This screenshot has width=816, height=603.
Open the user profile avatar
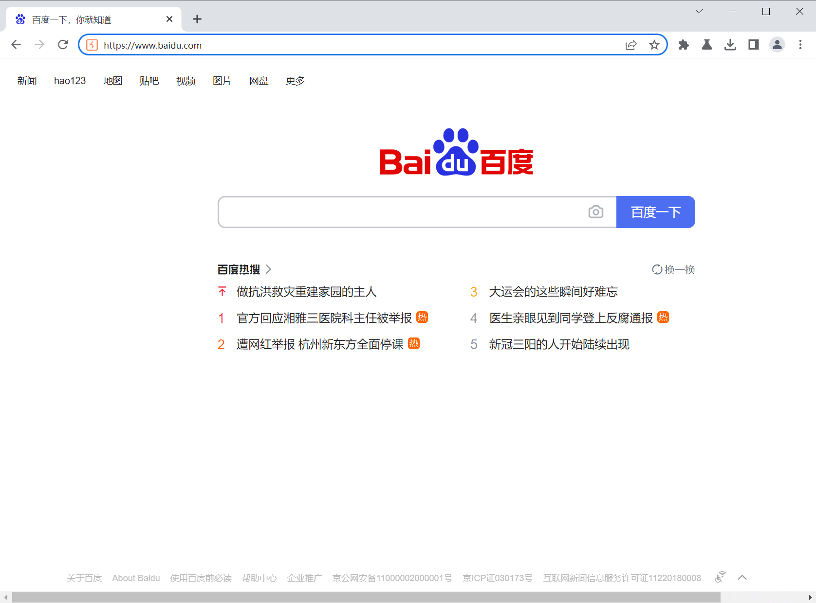coord(777,45)
